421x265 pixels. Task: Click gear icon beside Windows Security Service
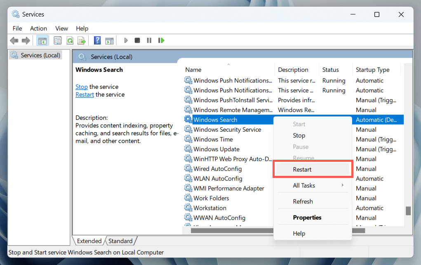point(188,129)
